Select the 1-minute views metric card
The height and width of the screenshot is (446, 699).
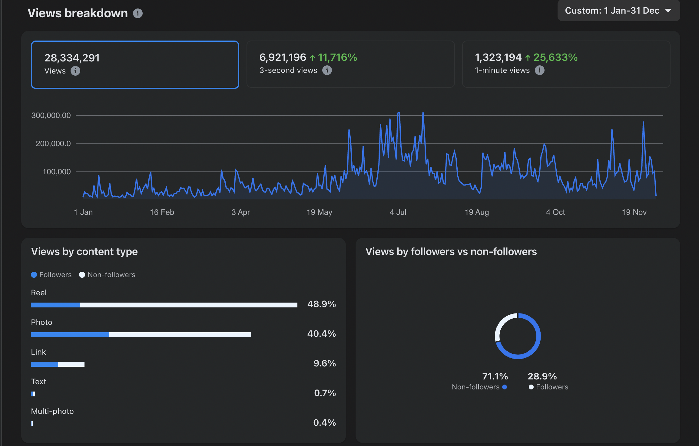566,64
